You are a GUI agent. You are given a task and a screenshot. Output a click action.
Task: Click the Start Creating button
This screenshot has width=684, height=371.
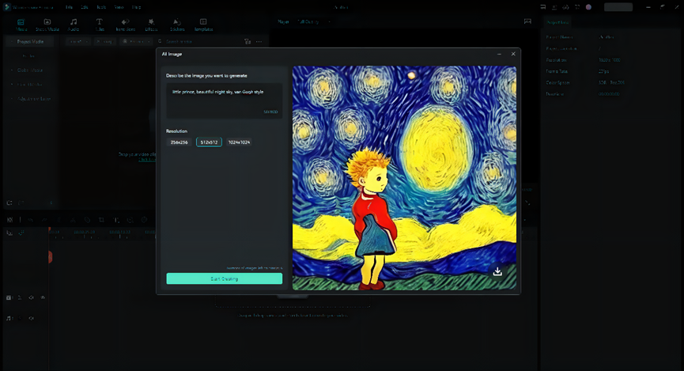(224, 278)
